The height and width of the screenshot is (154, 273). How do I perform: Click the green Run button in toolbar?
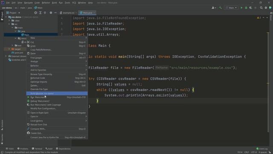[241, 8]
